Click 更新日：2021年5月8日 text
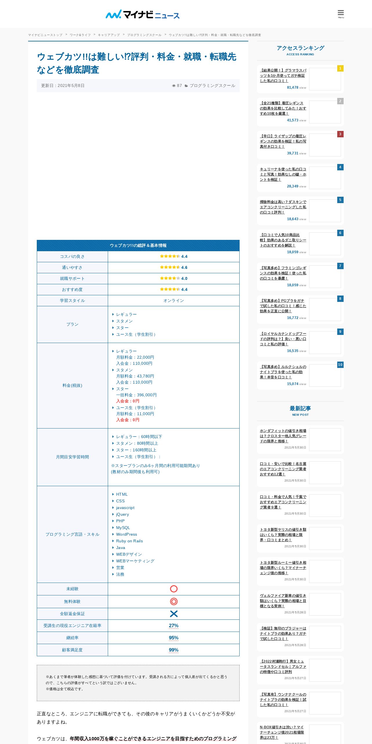 [63, 86]
